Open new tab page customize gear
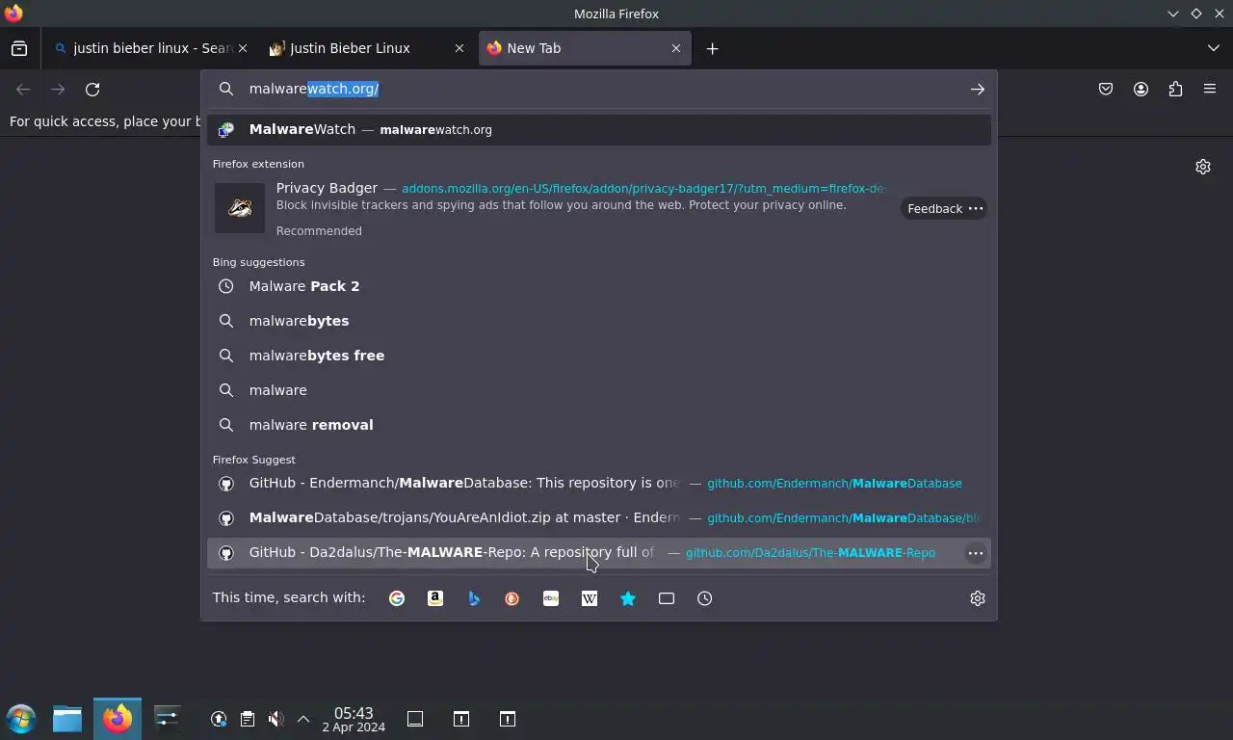The width and height of the screenshot is (1233, 740). coord(1203,167)
